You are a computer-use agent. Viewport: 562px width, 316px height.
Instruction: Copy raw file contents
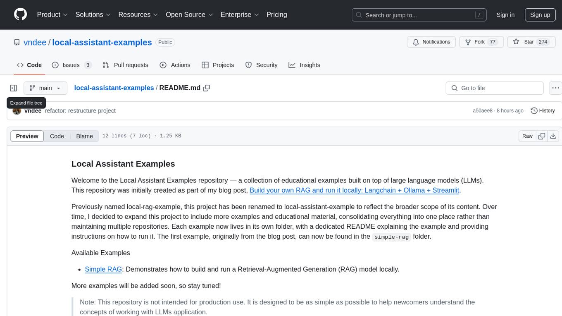click(542, 136)
